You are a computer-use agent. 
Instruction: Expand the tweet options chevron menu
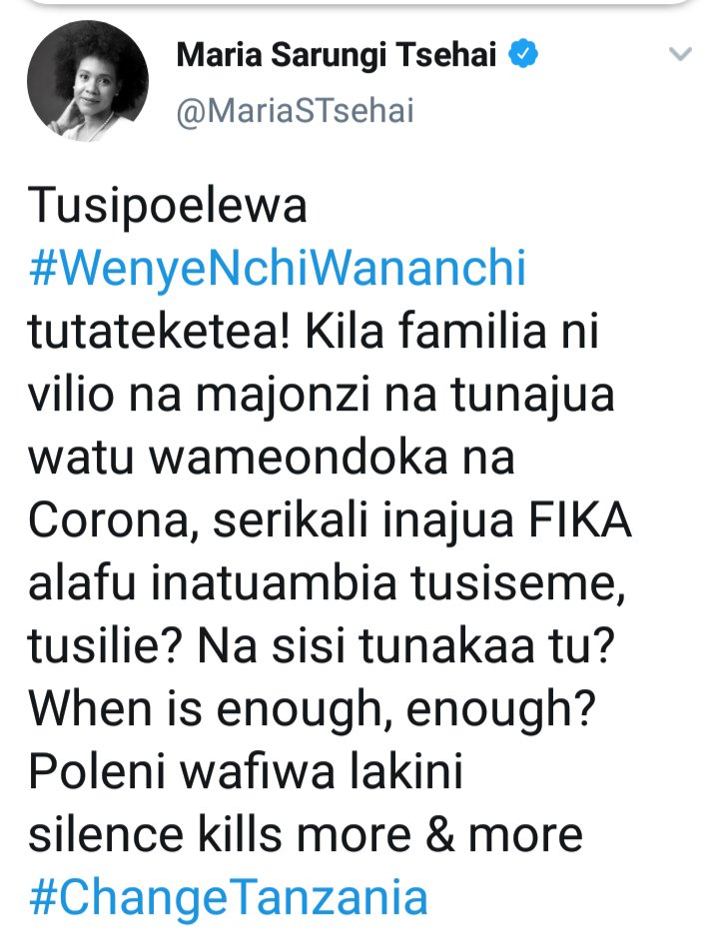(x=681, y=55)
